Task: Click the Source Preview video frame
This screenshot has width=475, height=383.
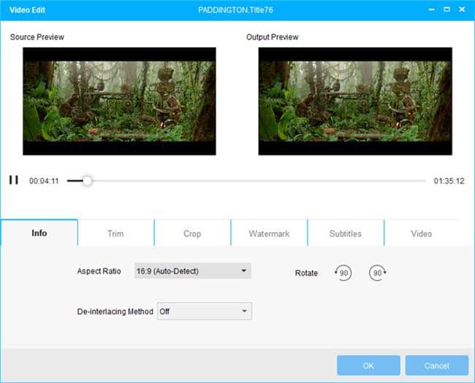Action: [119, 101]
